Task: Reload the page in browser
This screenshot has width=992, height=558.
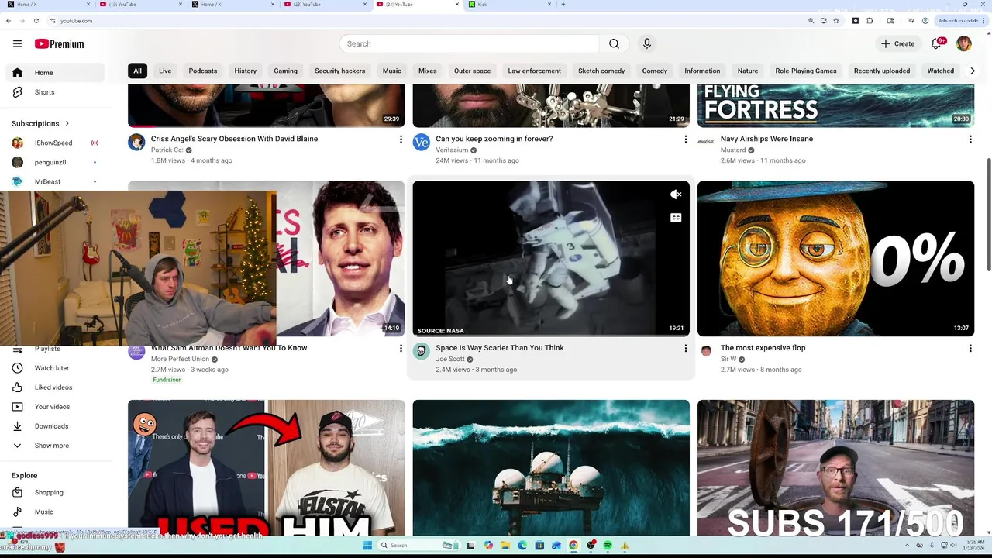Action: (35, 21)
